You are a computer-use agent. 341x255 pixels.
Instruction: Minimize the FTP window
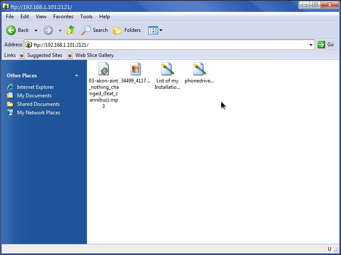(304, 5)
